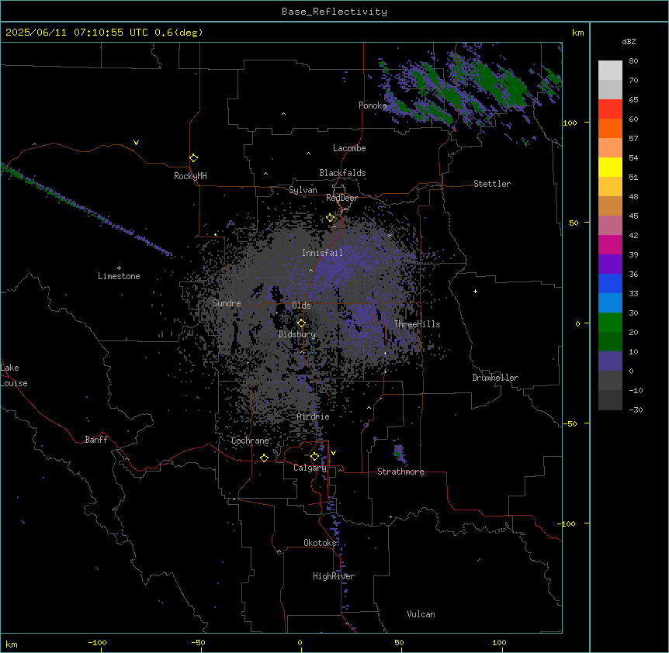Select the orange 57-60 dBZ legend swatch
Image resolution: width=669 pixels, height=653 pixels.
[610, 129]
